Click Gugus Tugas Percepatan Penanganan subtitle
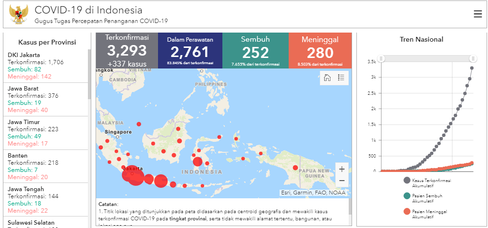488x228 pixels. tap(101, 21)
